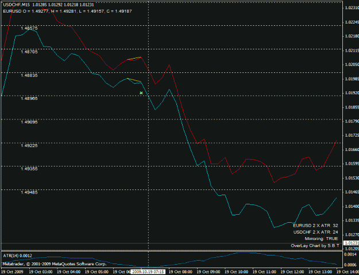Click the '19 Oct 08:00' time axis label
The image size is (359, 275).
[180, 272]
